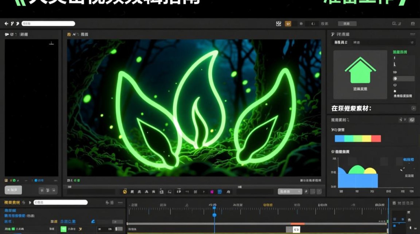
Task: Select the teal segment of the color strip
Action: [348, 139]
